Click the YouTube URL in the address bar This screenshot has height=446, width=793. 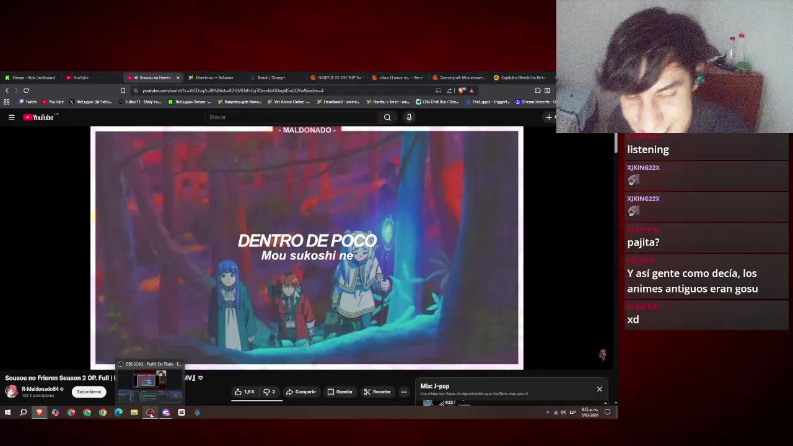233,90
